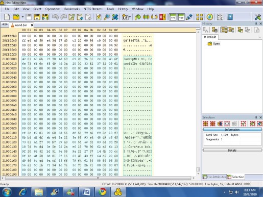Click the Save All double-floppy icon
263x197 pixels.
tap(45, 17)
